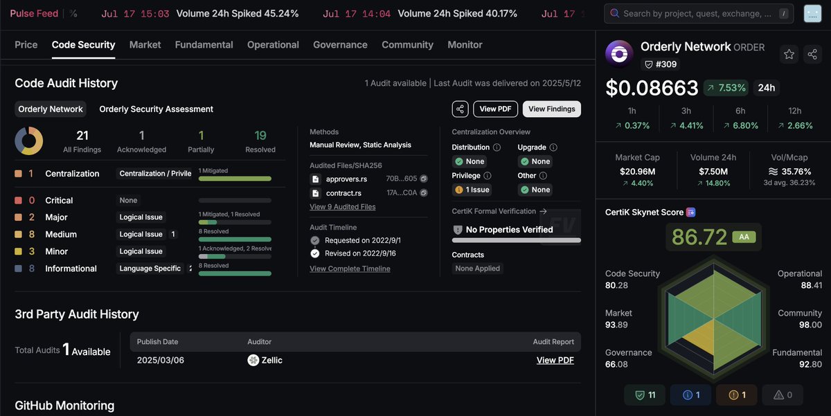Click the gray alert triangle badge showing 0
Viewport: 831px width, 416px height.
[x=783, y=395]
